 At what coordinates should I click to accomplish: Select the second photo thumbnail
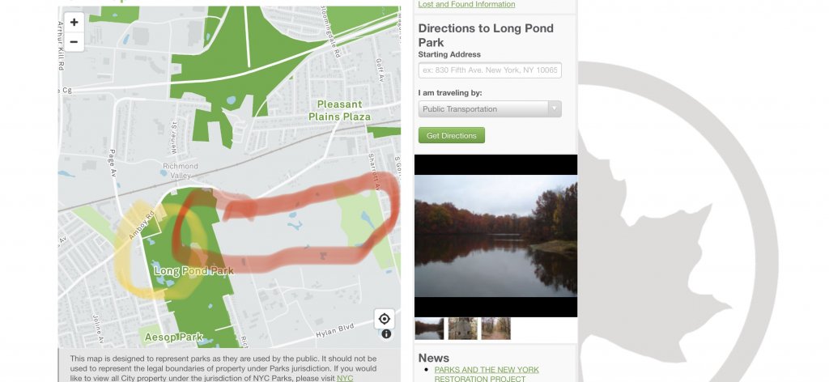pyautogui.click(x=462, y=328)
